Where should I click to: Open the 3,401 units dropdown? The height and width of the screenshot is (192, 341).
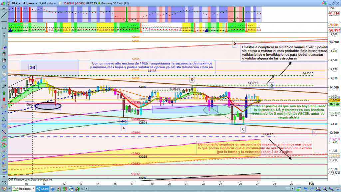point(47,3)
